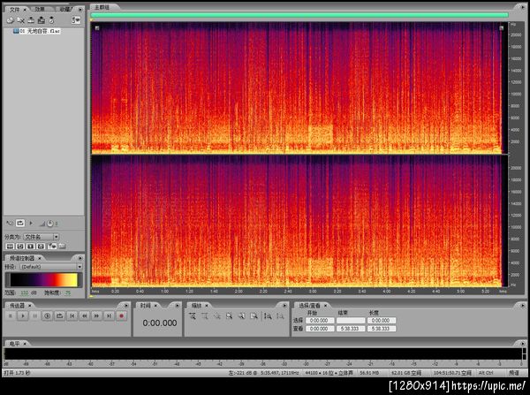This screenshot has height=395, width=530.
Task: Click the Zoom In Vertically icon
Action: coord(268,316)
